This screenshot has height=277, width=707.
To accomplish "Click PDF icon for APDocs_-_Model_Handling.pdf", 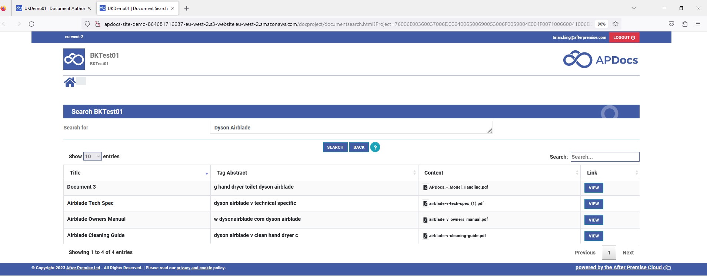I will 426,188.
